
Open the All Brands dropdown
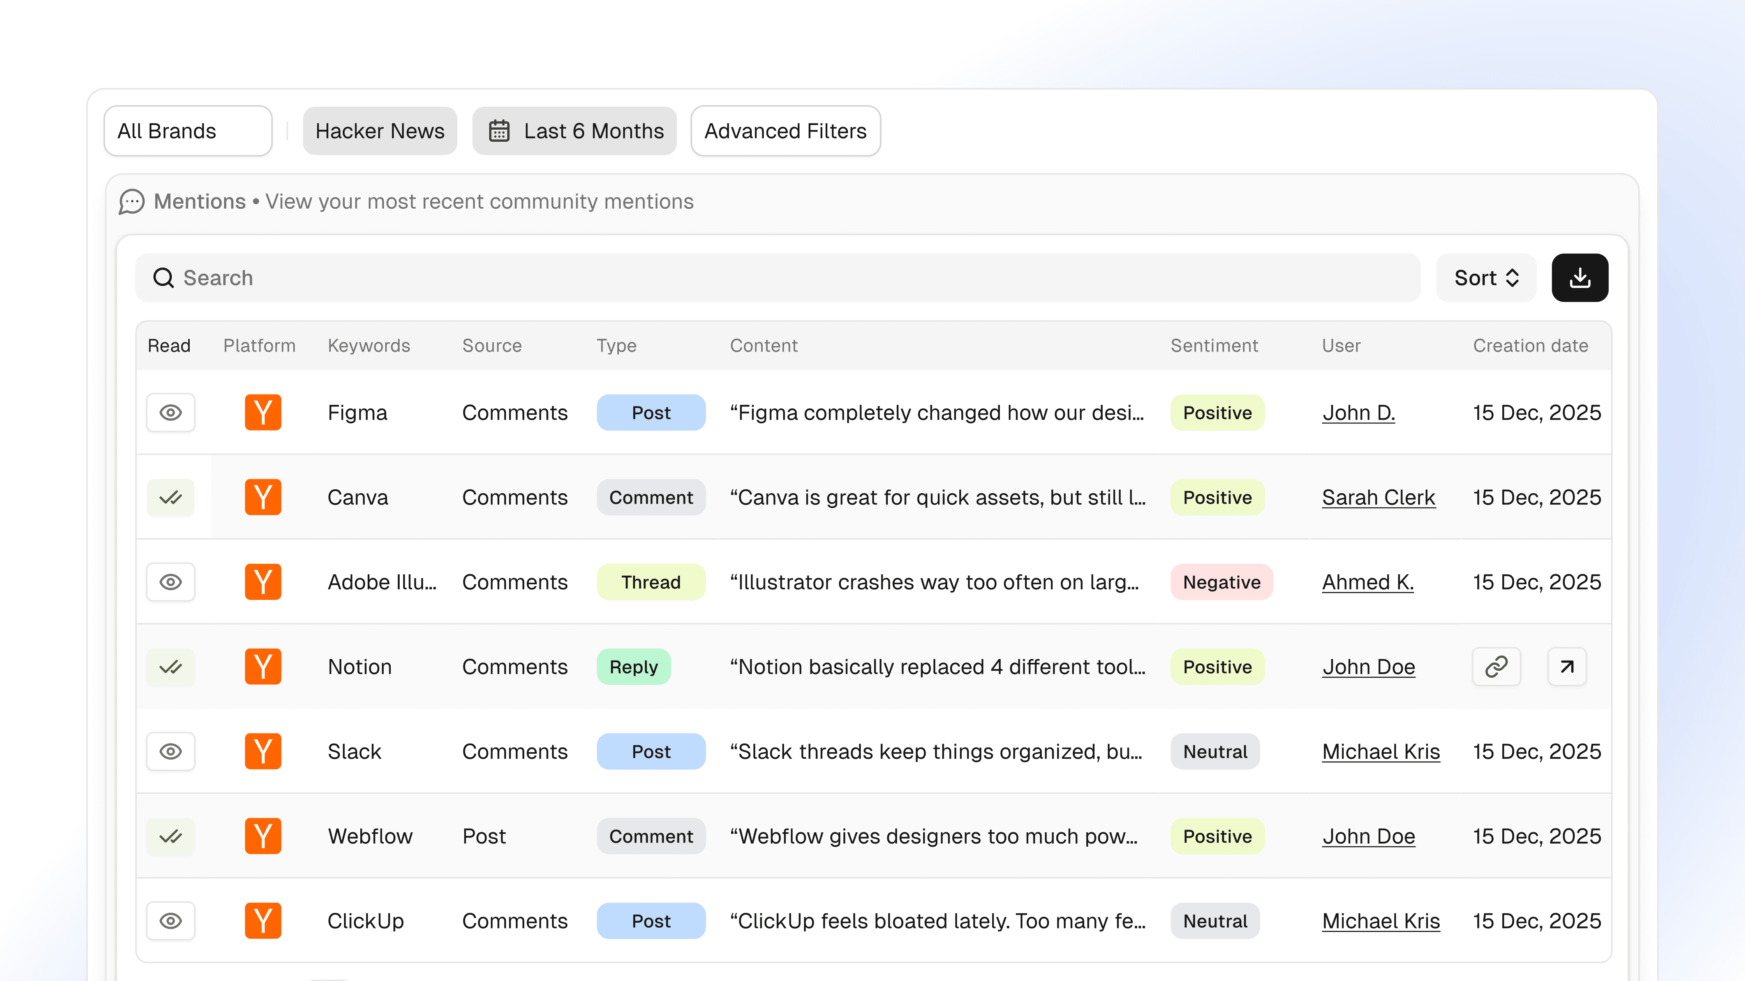click(x=188, y=131)
